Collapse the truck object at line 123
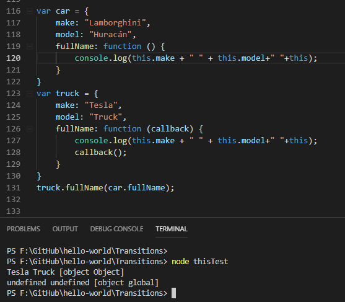This screenshot has height=302, width=345. [30, 94]
